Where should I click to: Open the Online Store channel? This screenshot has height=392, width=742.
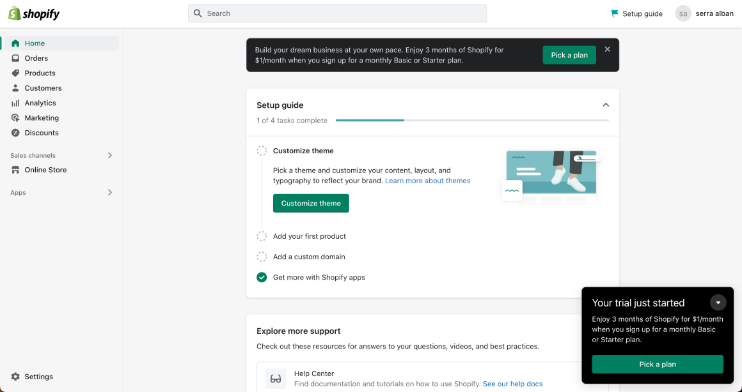pos(45,170)
